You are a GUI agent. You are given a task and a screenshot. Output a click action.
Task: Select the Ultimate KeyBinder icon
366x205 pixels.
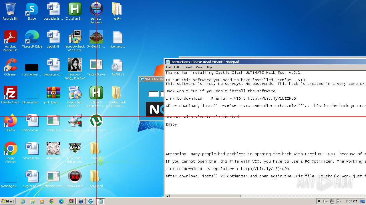(96, 97)
